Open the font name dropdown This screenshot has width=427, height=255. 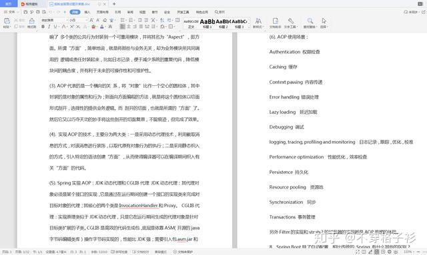[54, 20]
